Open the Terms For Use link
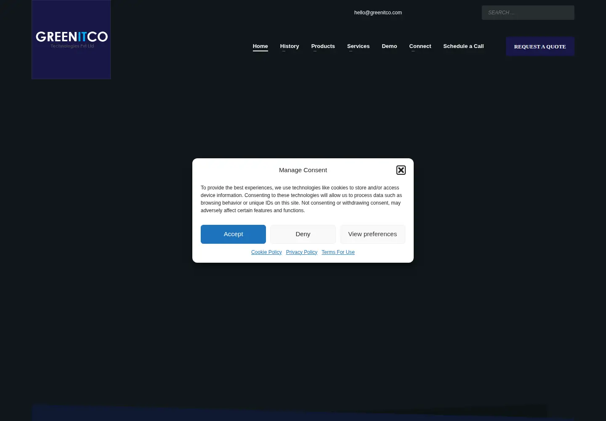The height and width of the screenshot is (421, 606). (x=338, y=252)
